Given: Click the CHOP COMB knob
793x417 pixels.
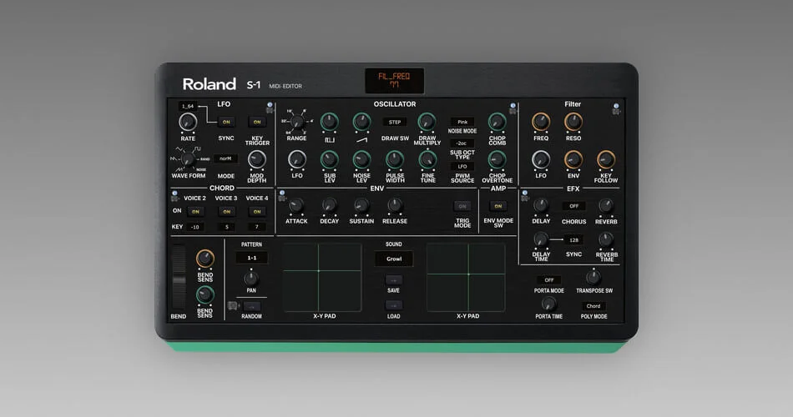Looking at the screenshot, I should pyautogui.click(x=497, y=121).
